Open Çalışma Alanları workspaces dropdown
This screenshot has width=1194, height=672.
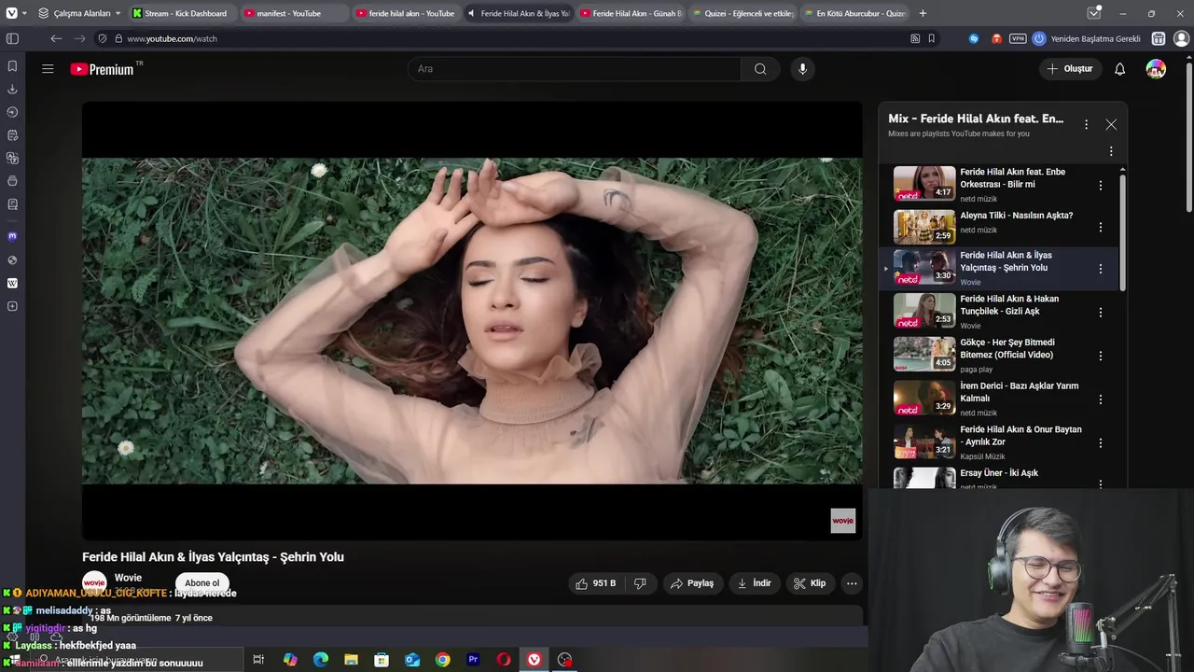click(80, 13)
